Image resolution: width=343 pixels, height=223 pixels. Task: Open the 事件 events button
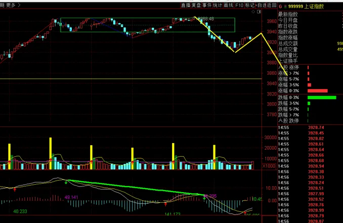click(207, 5)
